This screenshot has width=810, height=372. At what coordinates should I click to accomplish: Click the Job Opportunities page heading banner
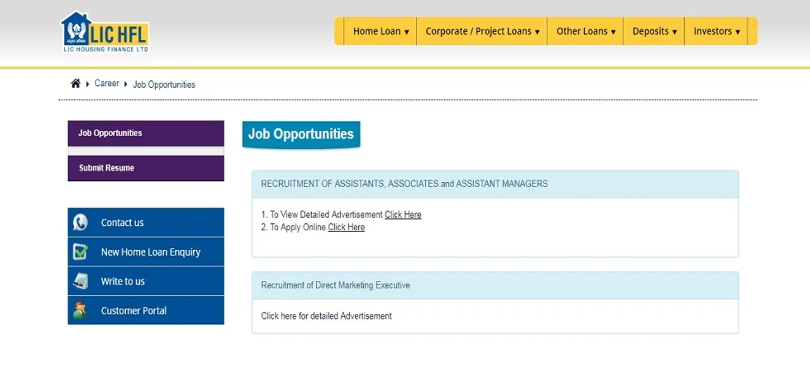coord(301,135)
